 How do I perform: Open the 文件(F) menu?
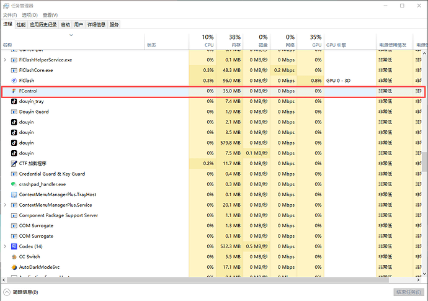pos(10,15)
